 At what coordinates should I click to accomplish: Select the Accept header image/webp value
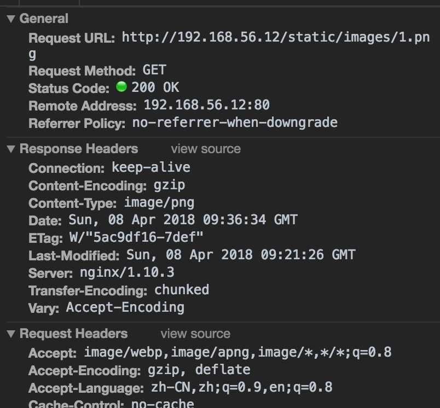(x=238, y=352)
